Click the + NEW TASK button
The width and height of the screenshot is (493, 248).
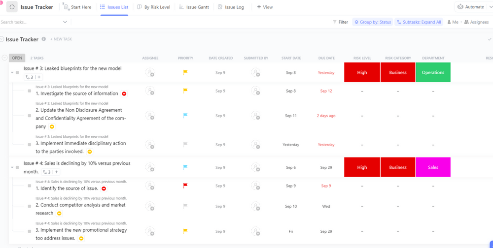[61, 39]
